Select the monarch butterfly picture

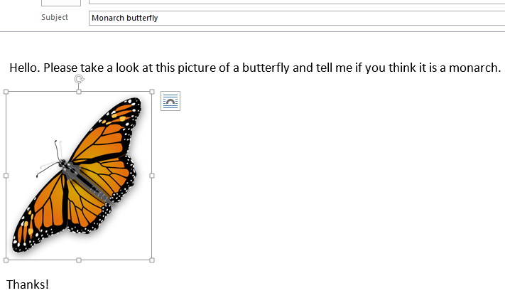coord(78,176)
